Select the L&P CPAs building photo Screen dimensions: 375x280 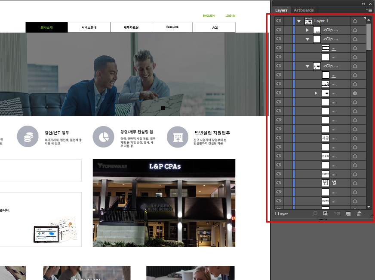click(x=164, y=203)
